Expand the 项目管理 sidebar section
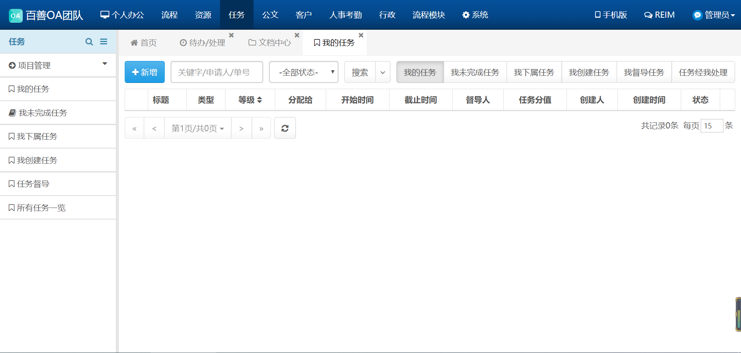This screenshot has width=741, height=353. (x=58, y=65)
